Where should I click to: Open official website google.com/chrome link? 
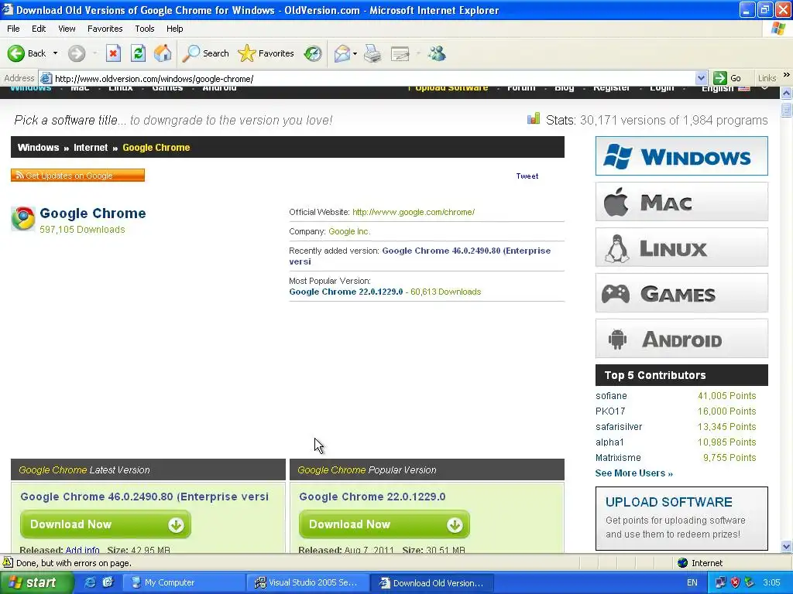point(414,212)
